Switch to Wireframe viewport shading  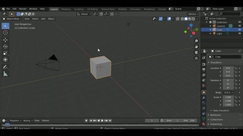(182, 19)
